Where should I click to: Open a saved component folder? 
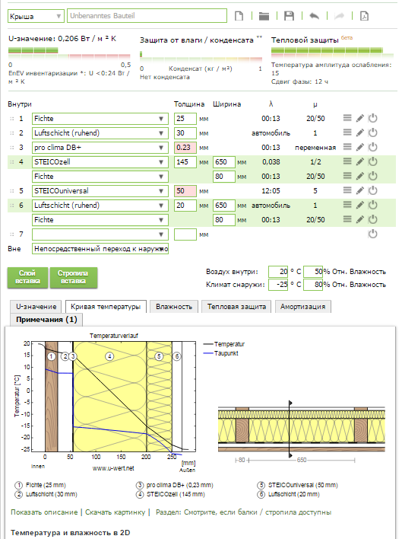click(x=264, y=16)
